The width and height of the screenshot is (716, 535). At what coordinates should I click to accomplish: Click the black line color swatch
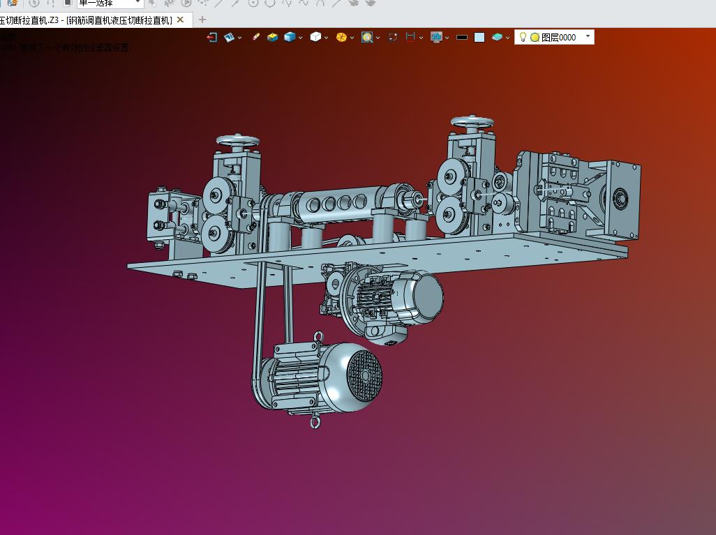[x=462, y=38]
